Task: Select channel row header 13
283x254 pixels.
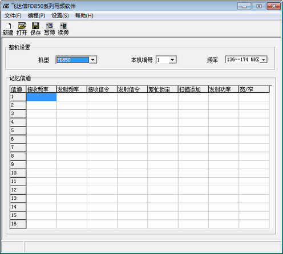Action: click(18, 198)
